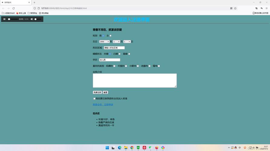
Task: Select the 女 gender radio button
Action: coord(111,36)
